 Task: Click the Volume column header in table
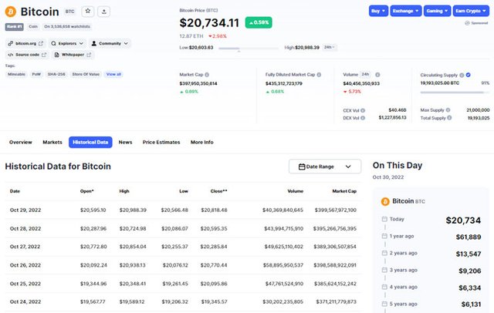point(295,191)
